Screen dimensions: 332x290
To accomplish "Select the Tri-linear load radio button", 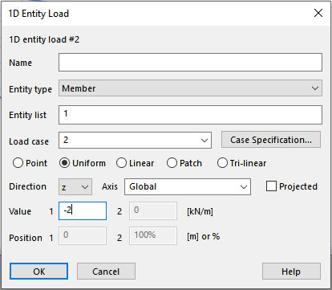I will (222, 163).
